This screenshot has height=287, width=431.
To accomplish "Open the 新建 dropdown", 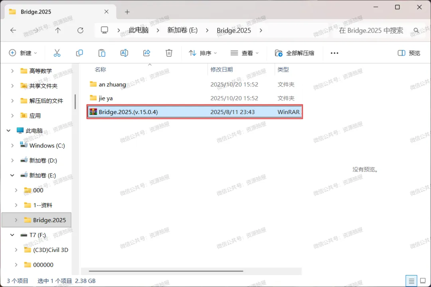I will tap(23, 53).
